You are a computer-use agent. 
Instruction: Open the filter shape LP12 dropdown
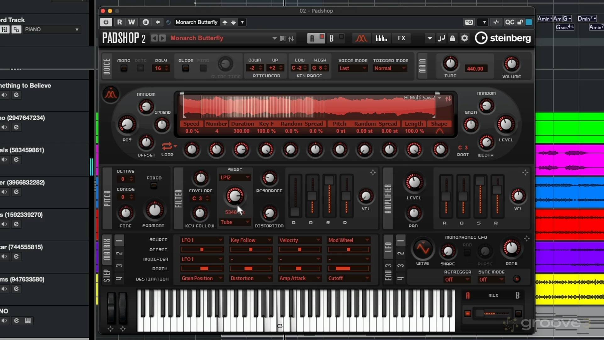pyautogui.click(x=235, y=178)
